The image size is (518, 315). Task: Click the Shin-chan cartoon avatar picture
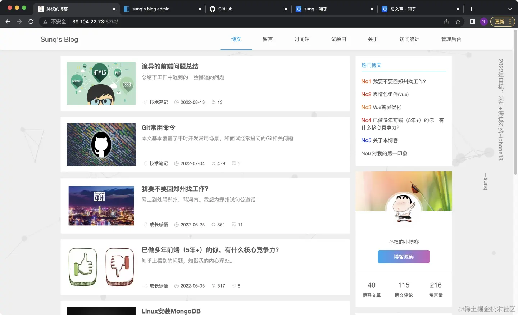[404, 208]
